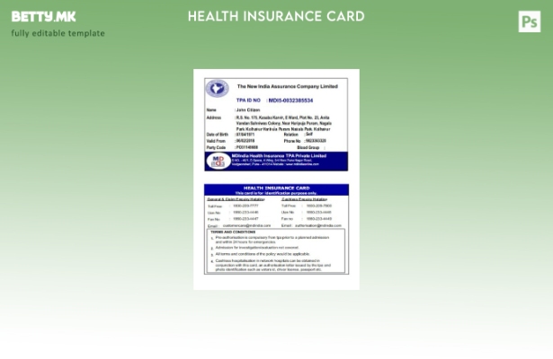Click the Party Code value
Screen dimensions: 553x359
[246, 147]
